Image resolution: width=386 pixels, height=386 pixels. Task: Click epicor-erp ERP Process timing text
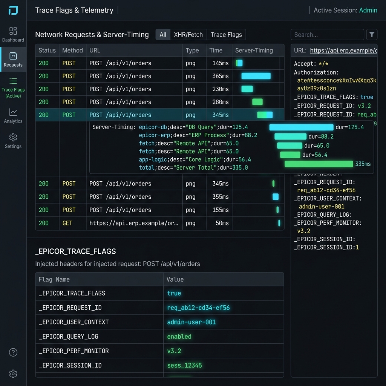198,135
